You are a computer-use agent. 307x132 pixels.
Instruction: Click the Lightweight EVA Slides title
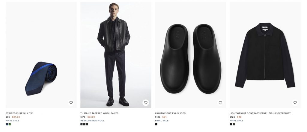click(170, 113)
